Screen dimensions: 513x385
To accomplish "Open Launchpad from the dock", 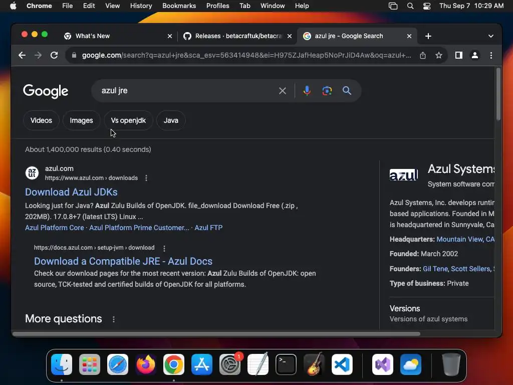I will tap(90, 364).
